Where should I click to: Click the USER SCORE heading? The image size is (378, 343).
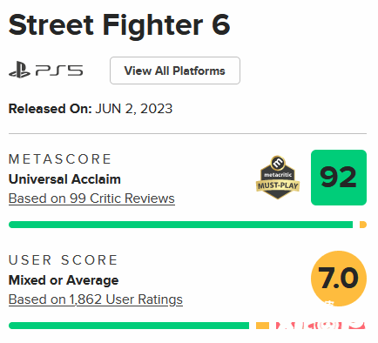tap(63, 260)
